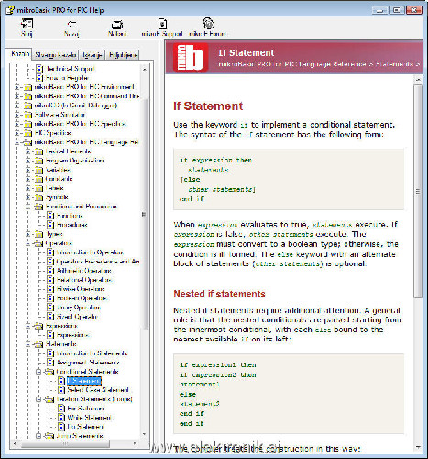Expand mikroBasic PRO for PIC Command Line node
The height and width of the screenshot is (459, 428).
coord(17,96)
